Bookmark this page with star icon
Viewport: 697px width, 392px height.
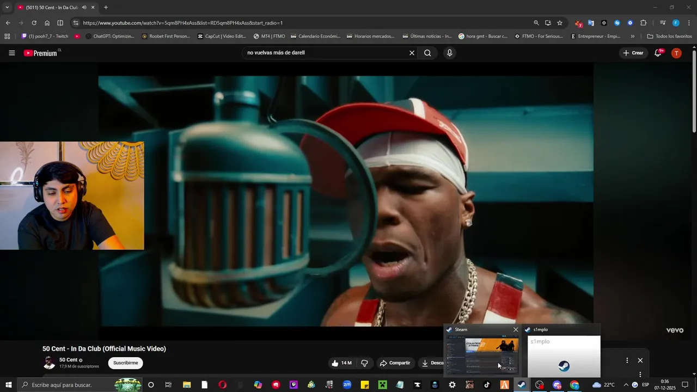click(559, 23)
